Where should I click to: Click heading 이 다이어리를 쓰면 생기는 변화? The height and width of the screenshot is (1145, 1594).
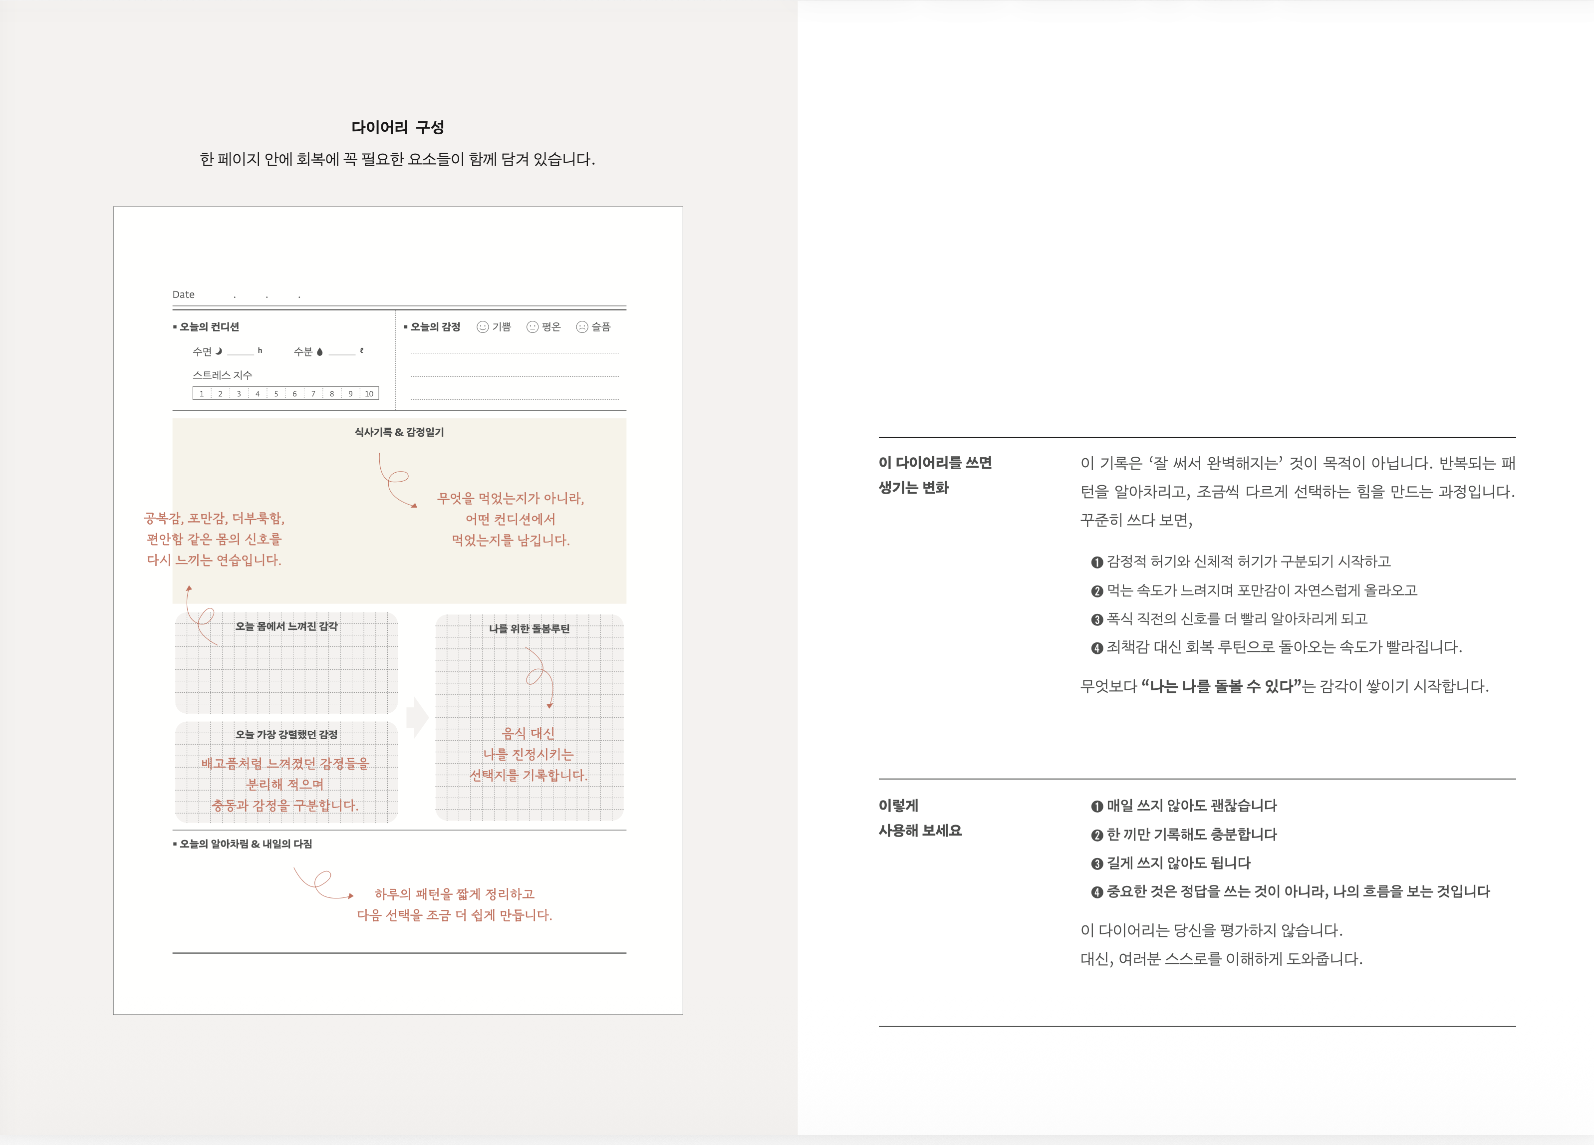935,475
